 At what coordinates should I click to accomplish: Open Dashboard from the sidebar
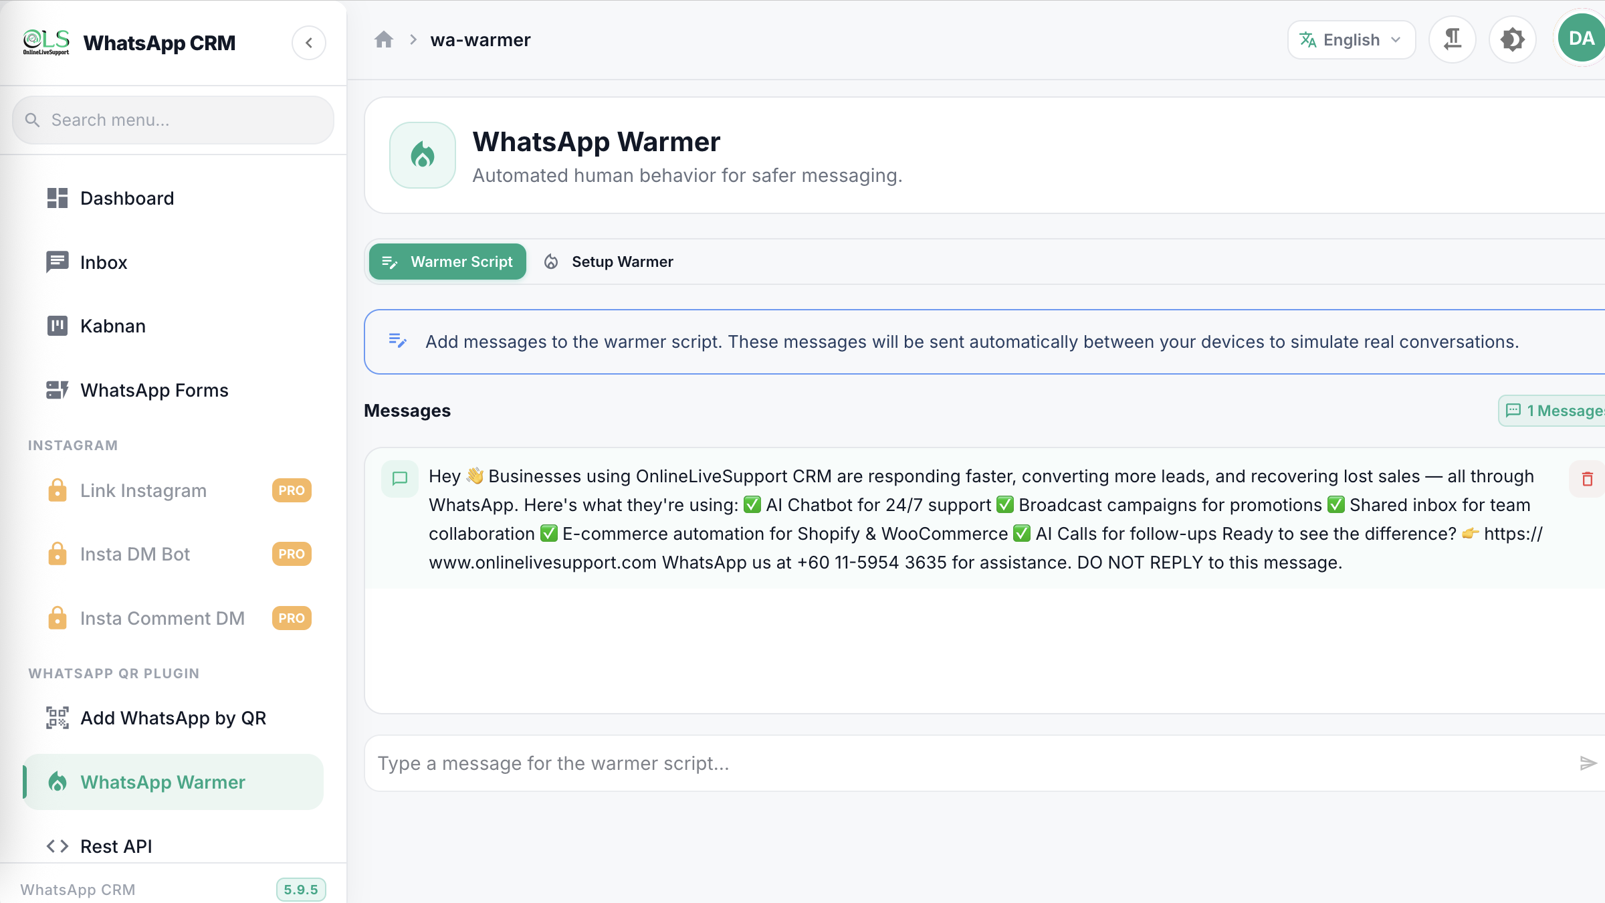(173, 198)
